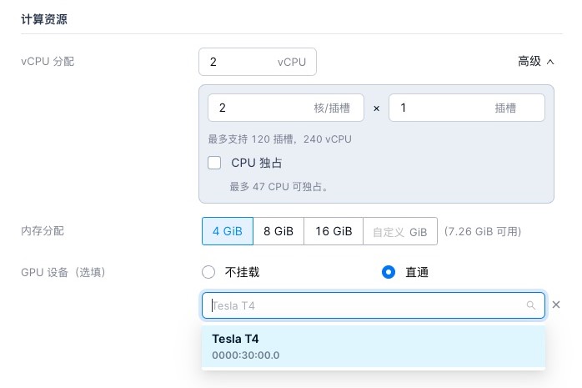Select the 直通 radio option

389,272
